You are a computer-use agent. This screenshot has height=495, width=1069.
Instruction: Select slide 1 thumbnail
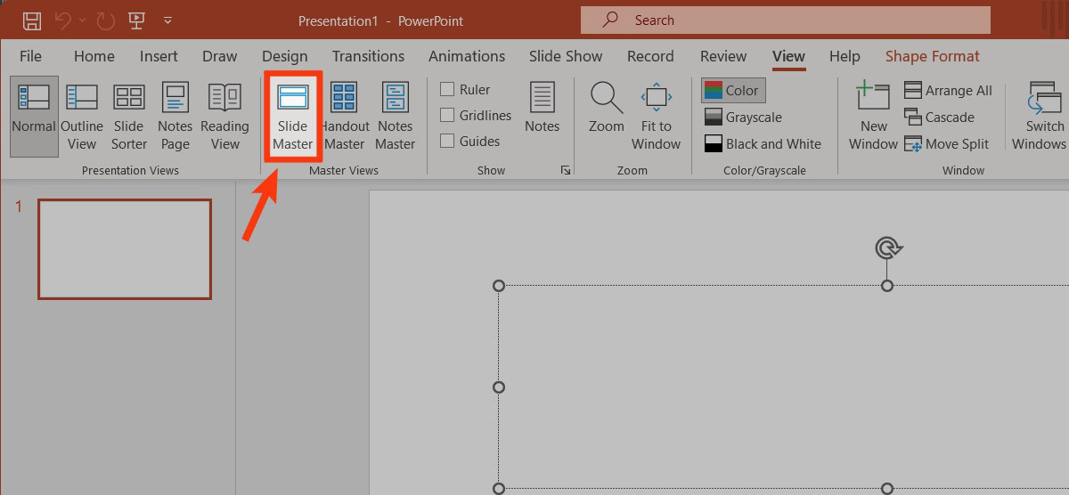pos(125,249)
